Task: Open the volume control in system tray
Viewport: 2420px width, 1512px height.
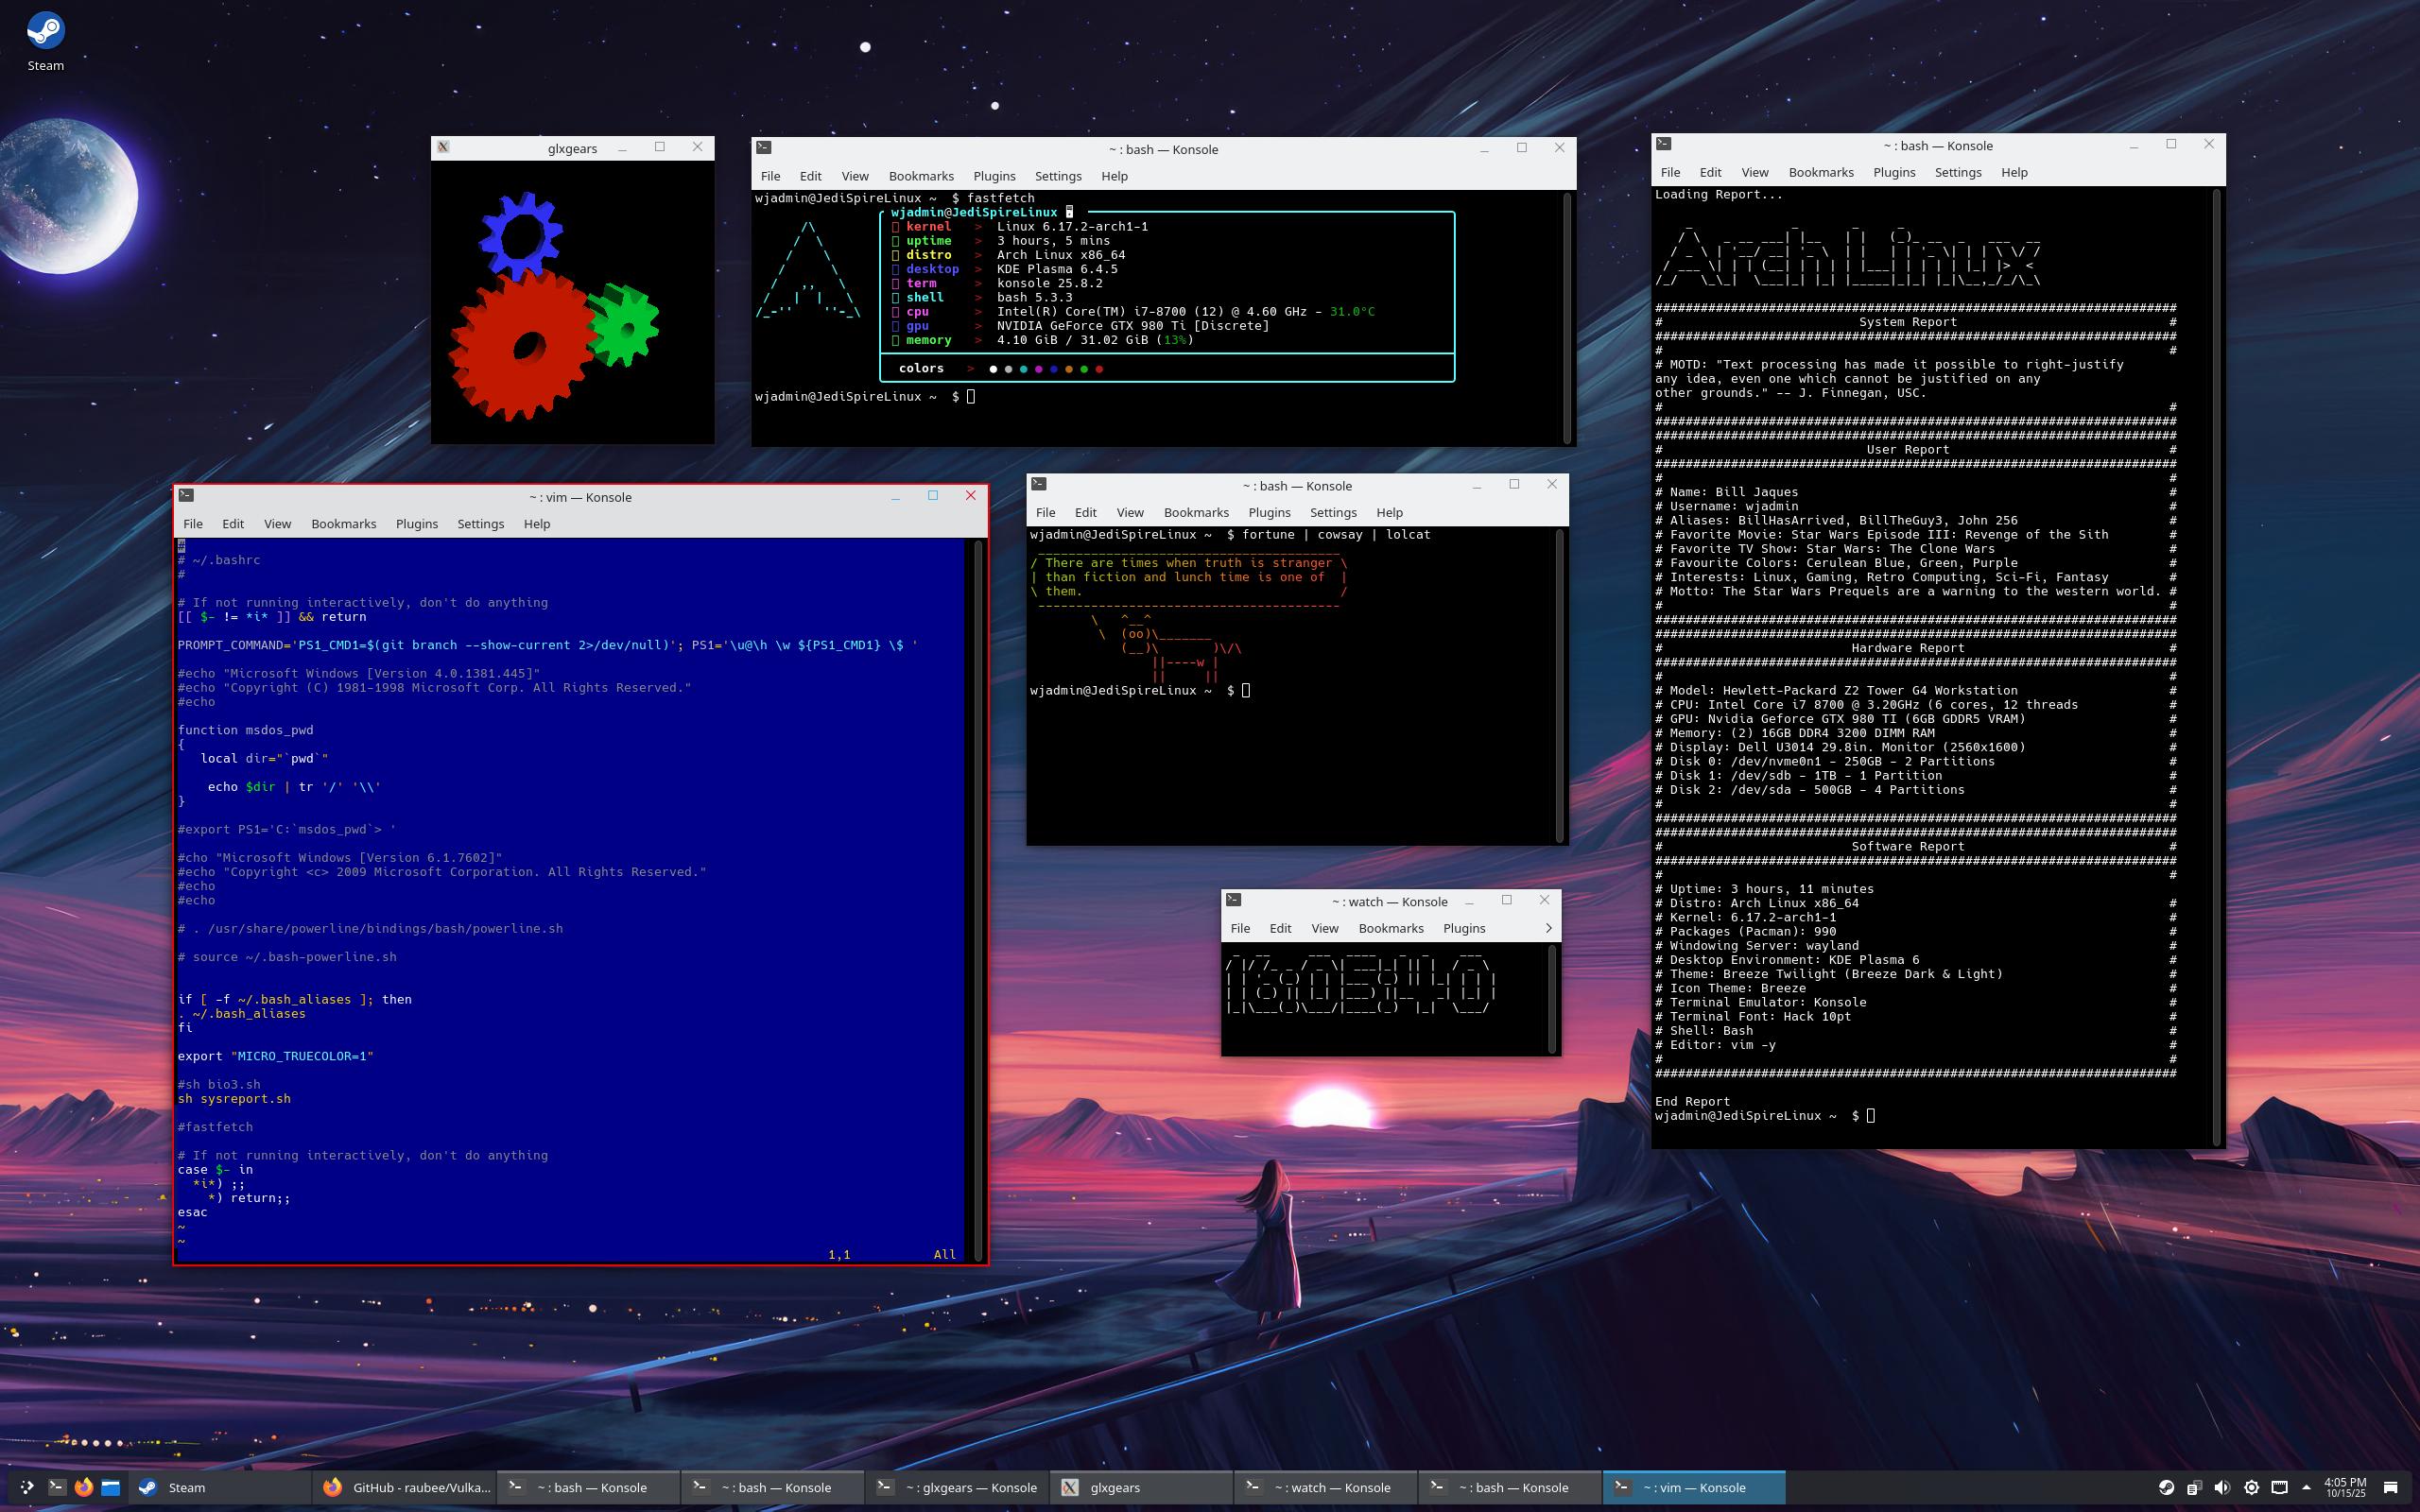Action: 2222,1487
